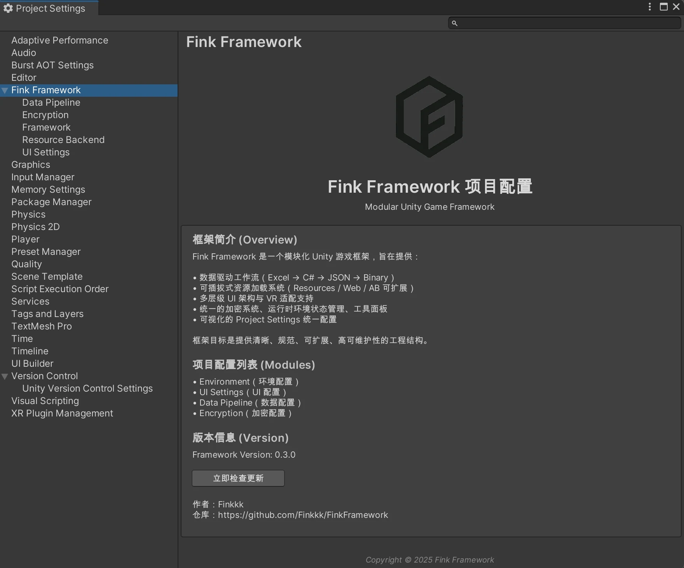This screenshot has width=684, height=568.
Task: Click the gear icon on Project Settings tab
Action: (8, 8)
